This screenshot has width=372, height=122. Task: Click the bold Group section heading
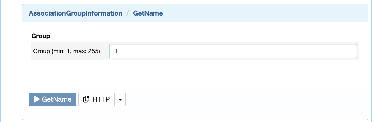coord(41,36)
